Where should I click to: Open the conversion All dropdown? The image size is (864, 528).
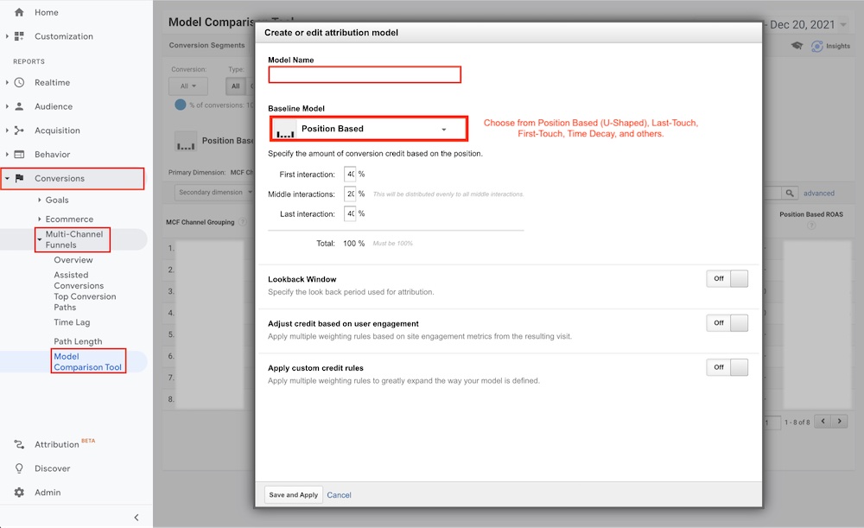click(x=187, y=86)
